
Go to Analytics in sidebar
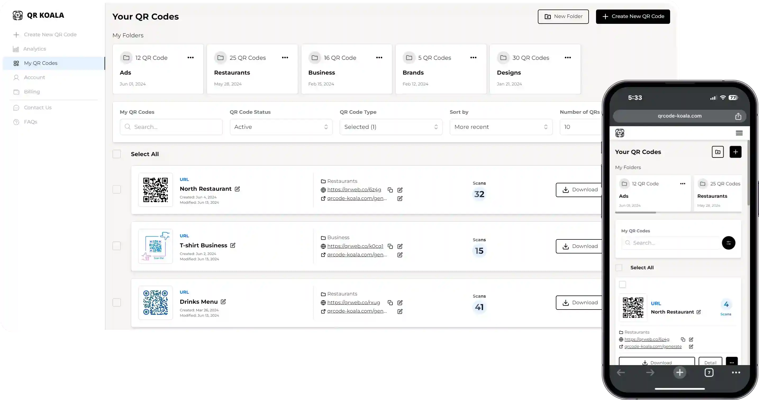point(34,49)
